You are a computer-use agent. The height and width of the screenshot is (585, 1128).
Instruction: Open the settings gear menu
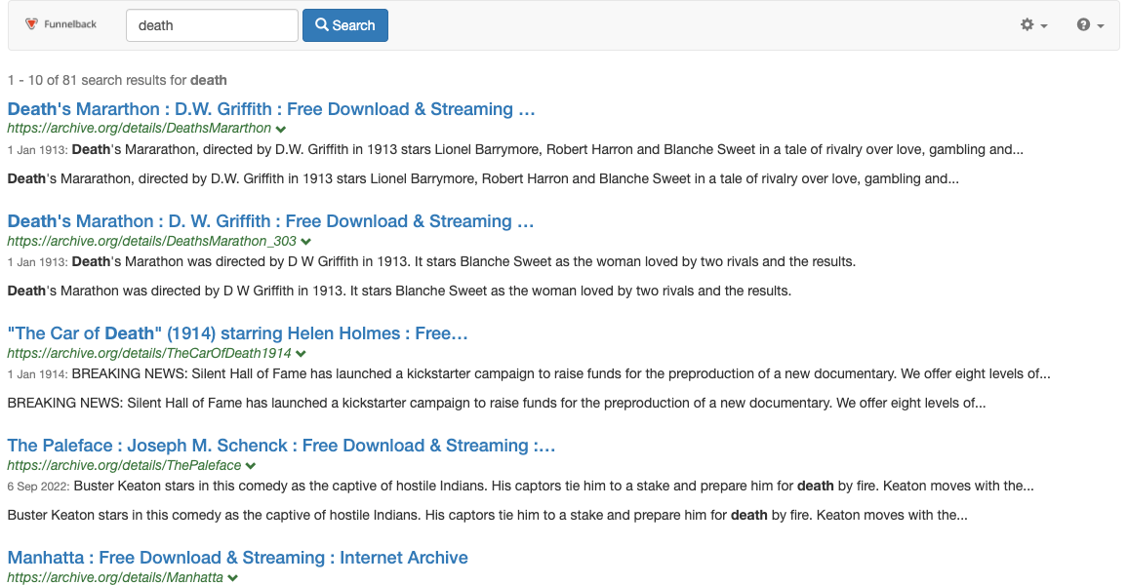click(x=1033, y=25)
